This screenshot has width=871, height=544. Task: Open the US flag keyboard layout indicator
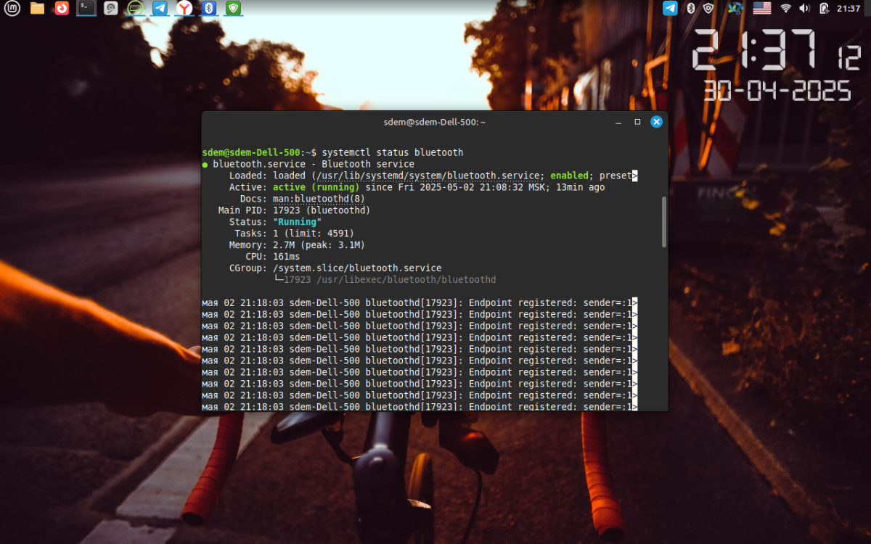(x=761, y=8)
